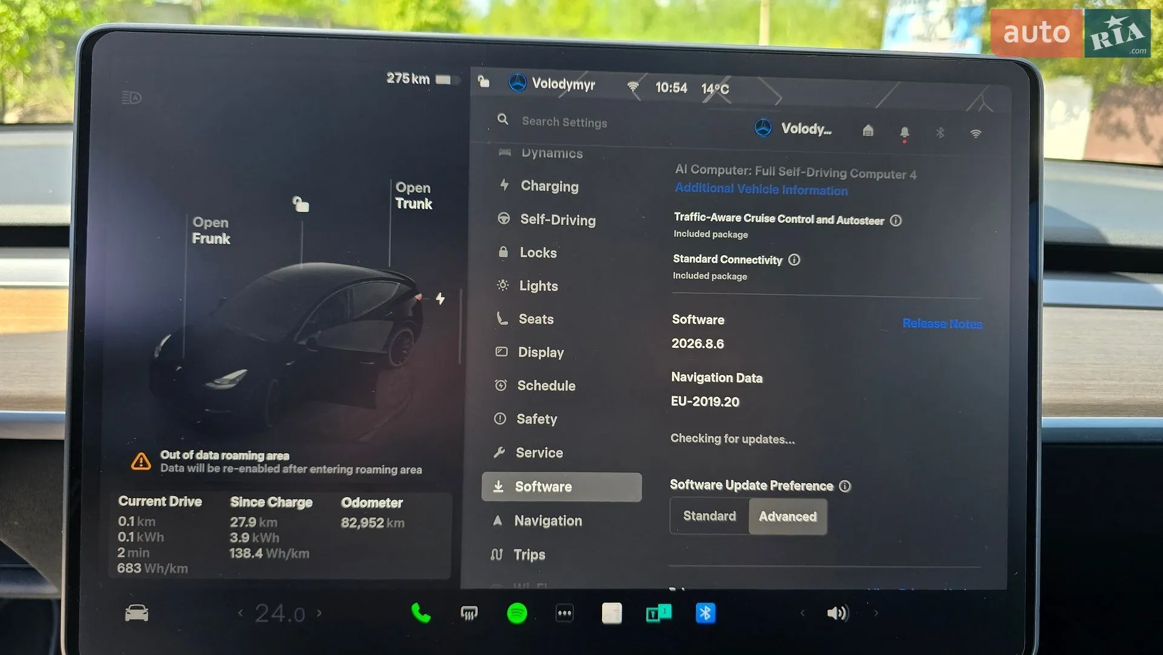Viewport: 1163px width, 655px height.
Task: Show info for Software Update Preference
Action: click(x=845, y=486)
